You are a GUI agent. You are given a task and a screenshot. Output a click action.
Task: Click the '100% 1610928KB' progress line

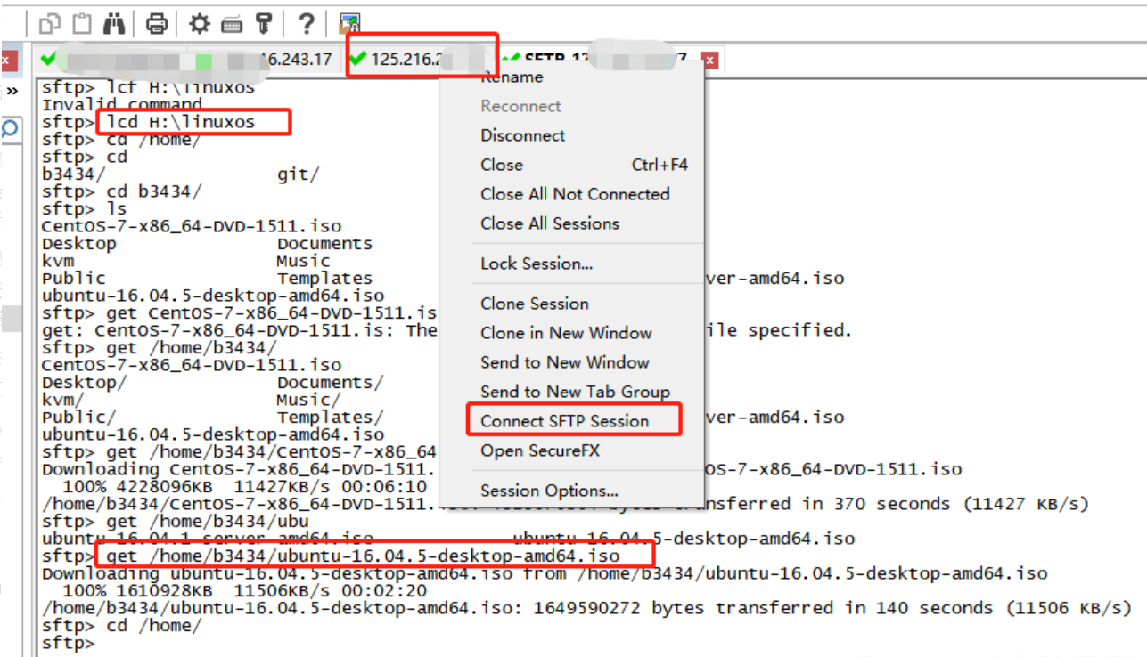[x=245, y=590]
